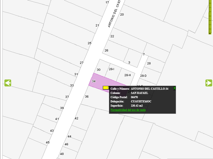The height and width of the screenshot is (159, 213).
Task: Select parcel number 41
Action: [x=57, y=119]
